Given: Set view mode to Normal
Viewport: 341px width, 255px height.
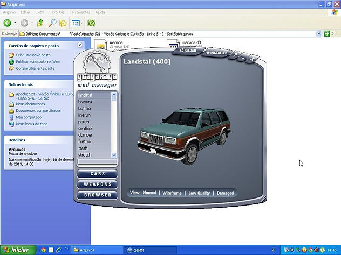Looking at the screenshot, I should tap(149, 193).
